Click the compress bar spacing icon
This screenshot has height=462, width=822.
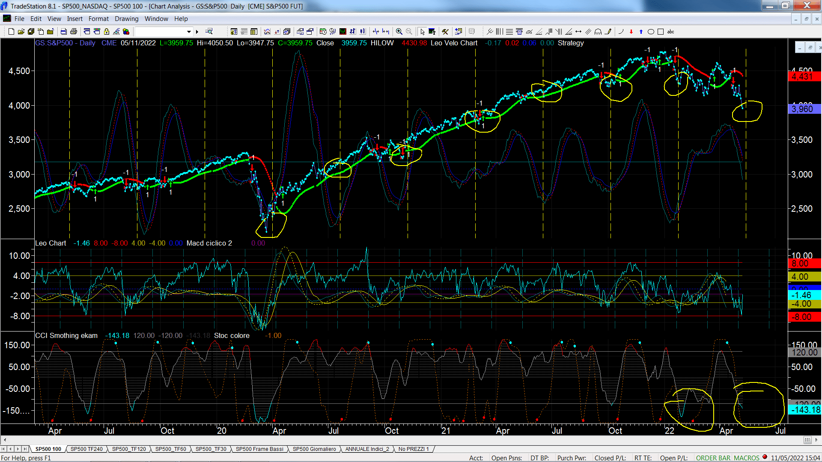[376, 32]
